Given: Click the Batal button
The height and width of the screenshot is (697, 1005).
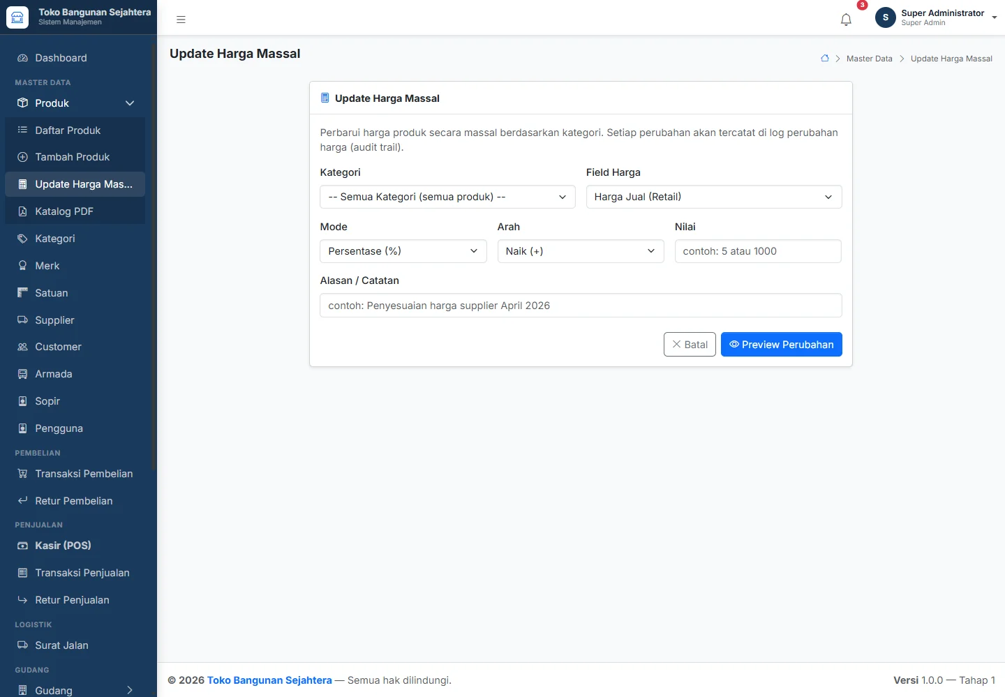Looking at the screenshot, I should pyautogui.click(x=690, y=345).
